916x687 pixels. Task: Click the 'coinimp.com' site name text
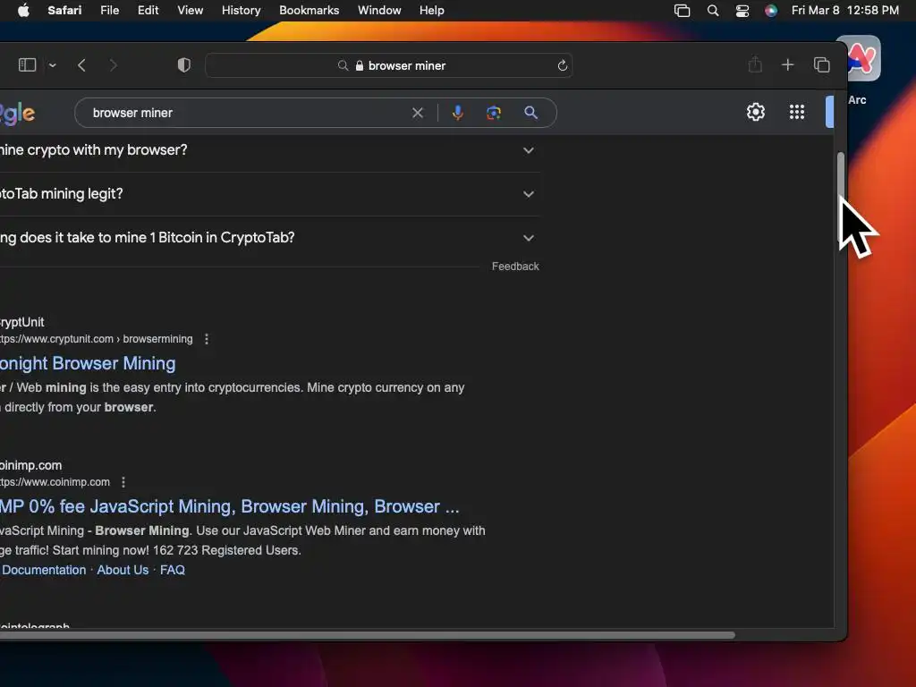pyautogui.click(x=30, y=465)
